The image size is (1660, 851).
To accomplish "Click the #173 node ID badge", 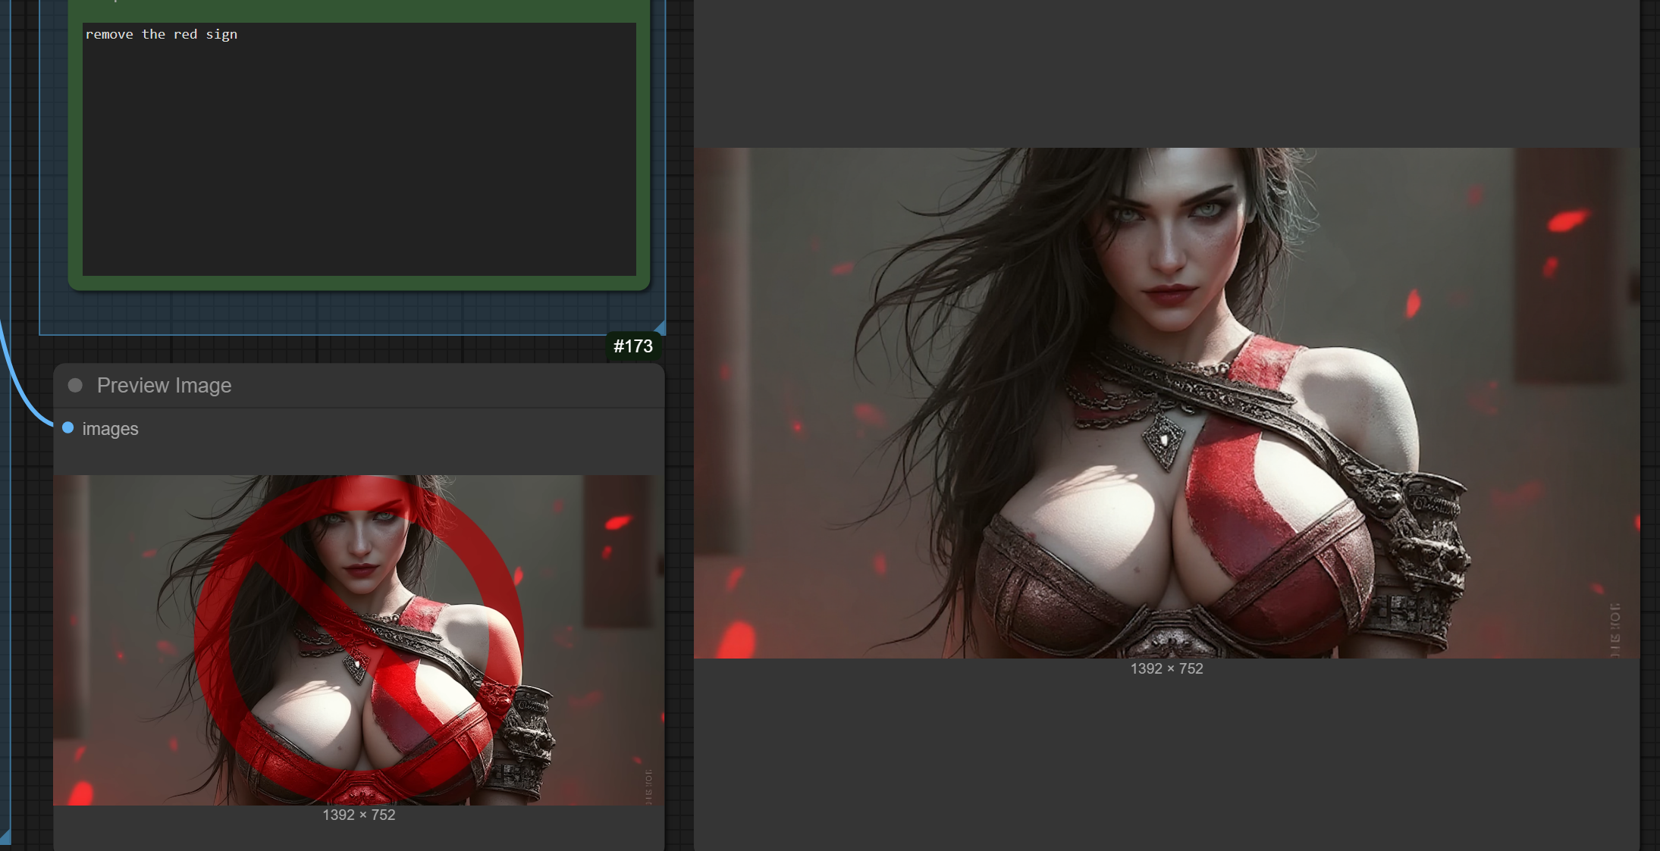I will [632, 346].
